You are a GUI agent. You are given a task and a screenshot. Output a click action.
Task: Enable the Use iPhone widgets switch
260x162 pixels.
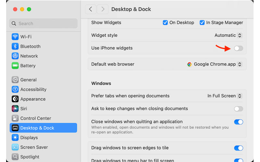[x=239, y=48]
